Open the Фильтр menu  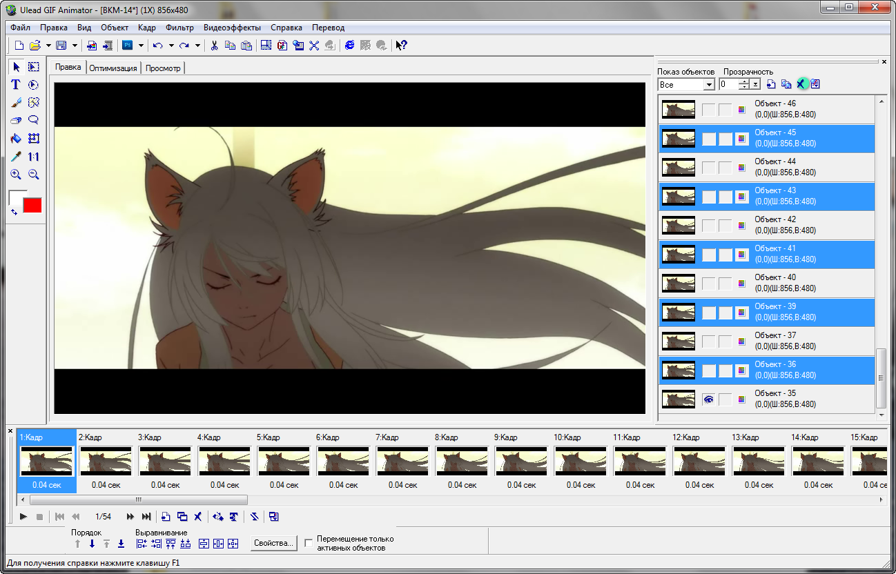point(179,28)
